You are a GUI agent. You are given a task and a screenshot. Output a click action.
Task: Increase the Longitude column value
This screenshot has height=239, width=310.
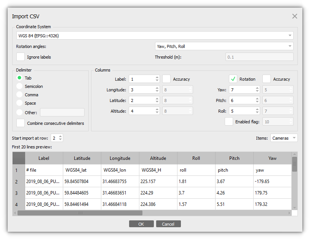point(157,88)
